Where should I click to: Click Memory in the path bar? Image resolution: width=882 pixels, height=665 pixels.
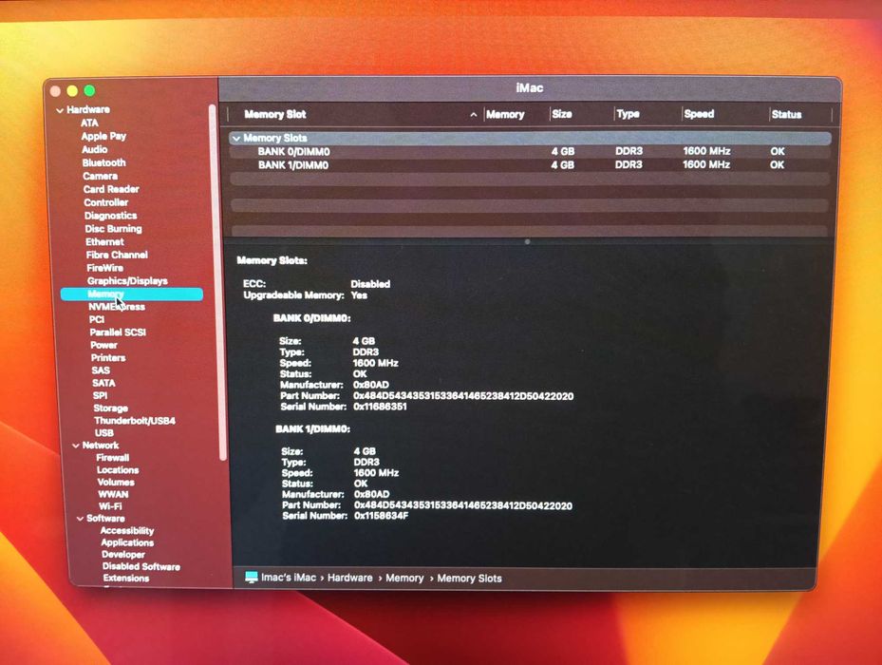pos(404,579)
